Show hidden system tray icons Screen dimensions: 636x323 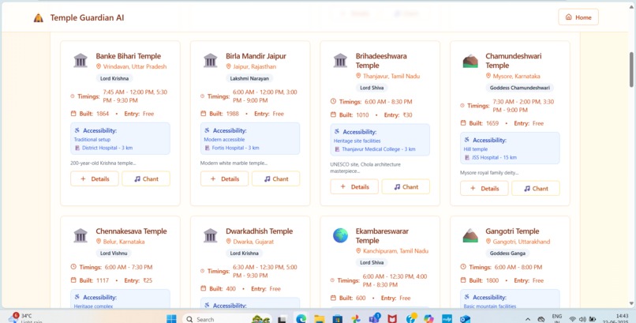tap(528, 319)
